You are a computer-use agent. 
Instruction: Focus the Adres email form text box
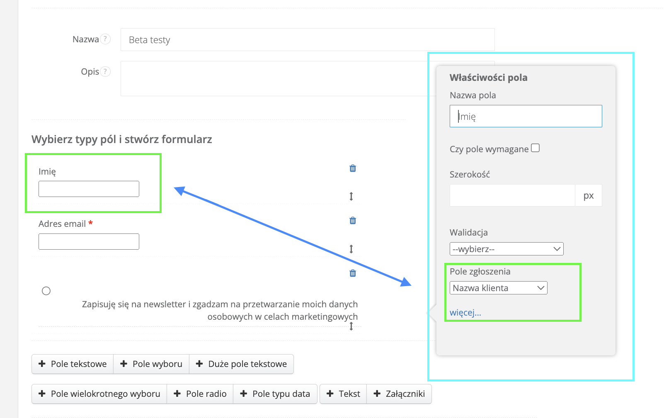pyautogui.click(x=89, y=241)
